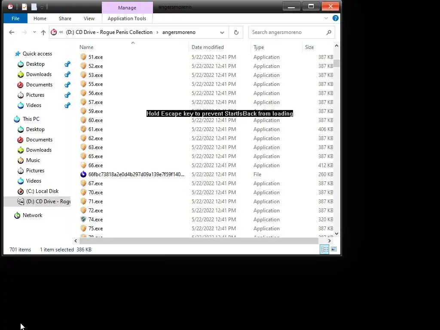Open the View ribbon tab
The width and height of the screenshot is (440, 330).
coord(89,18)
